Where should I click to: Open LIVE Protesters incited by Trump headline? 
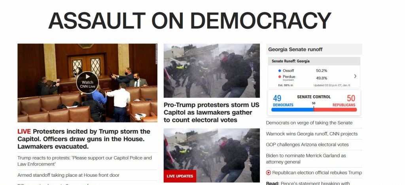84,139
